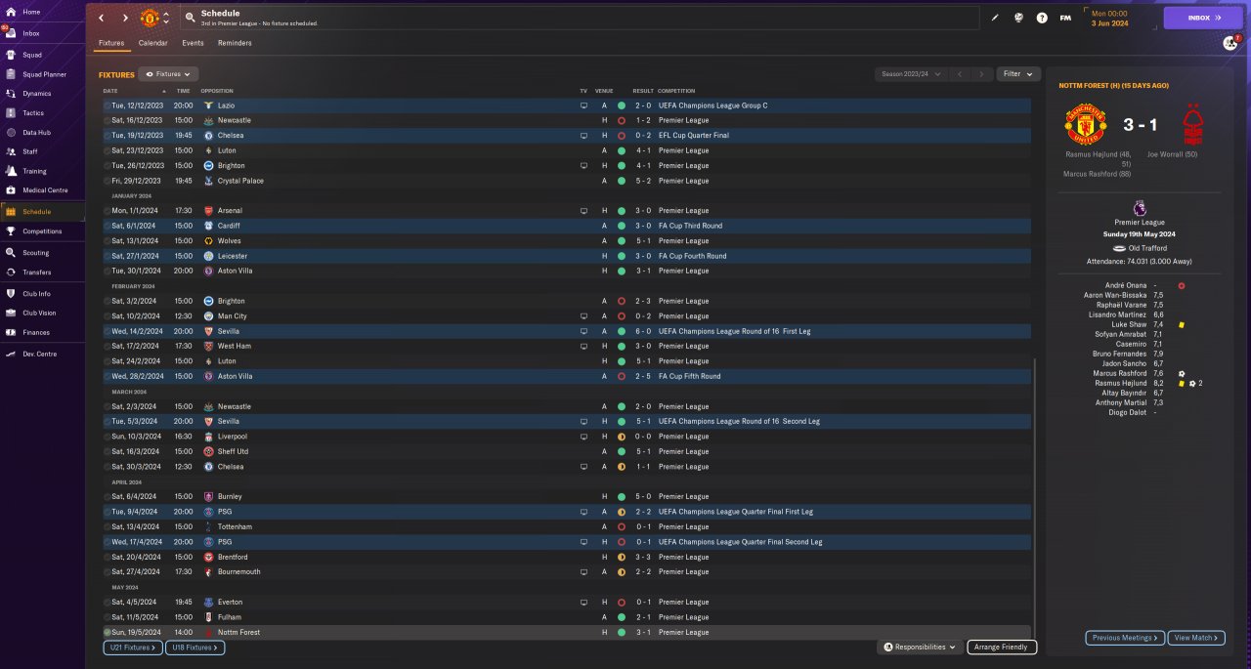Click the Nottm Forest crest in match panel
The image size is (1251, 669).
1192,125
